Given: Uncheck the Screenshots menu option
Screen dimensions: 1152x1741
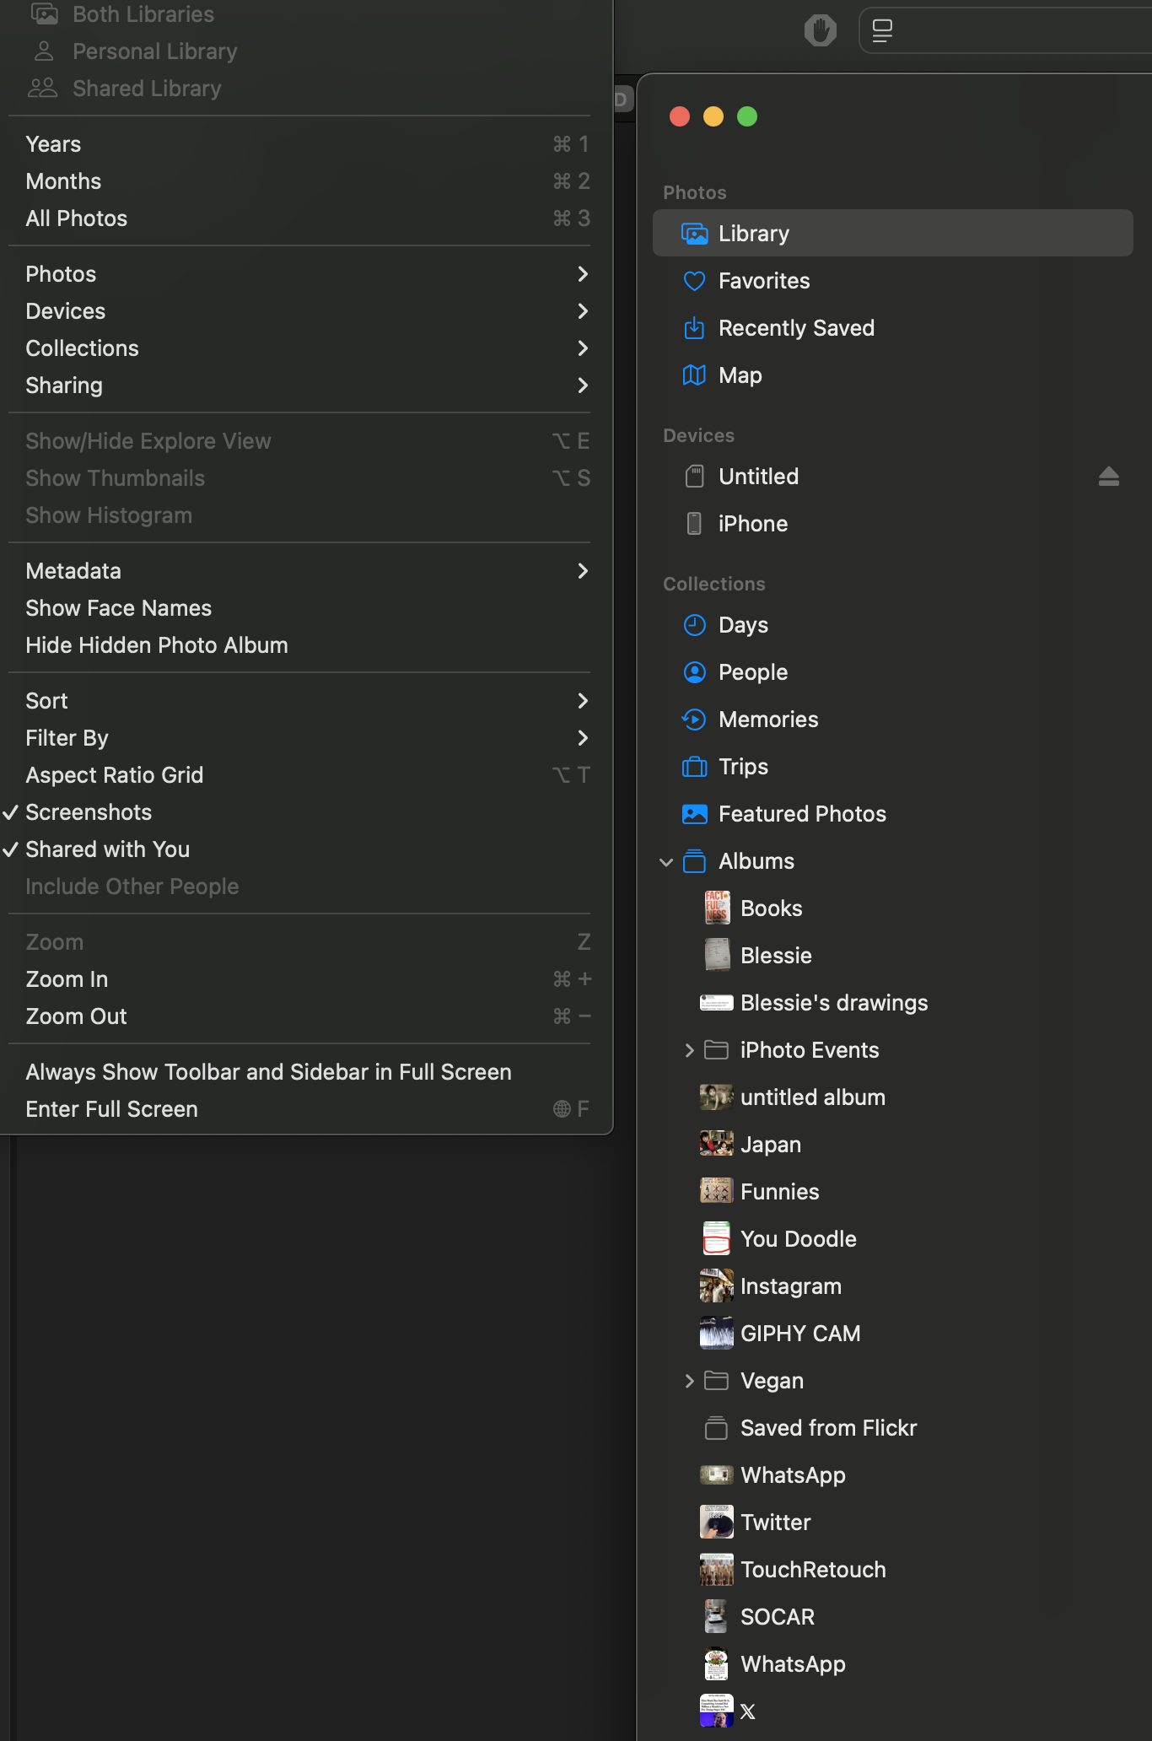Looking at the screenshot, I should click(x=89, y=812).
